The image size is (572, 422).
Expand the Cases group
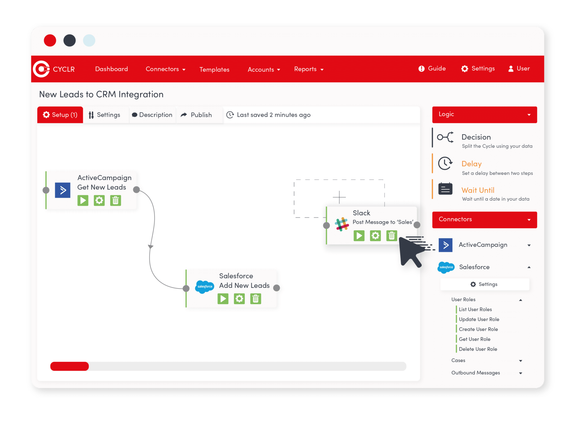[x=520, y=361]
